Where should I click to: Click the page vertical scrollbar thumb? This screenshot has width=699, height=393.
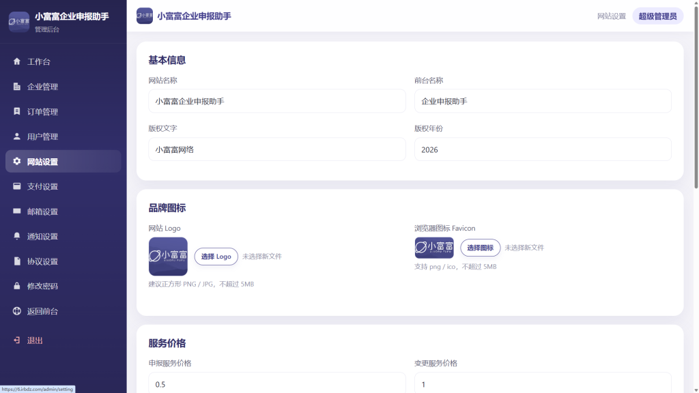point(696,97)
